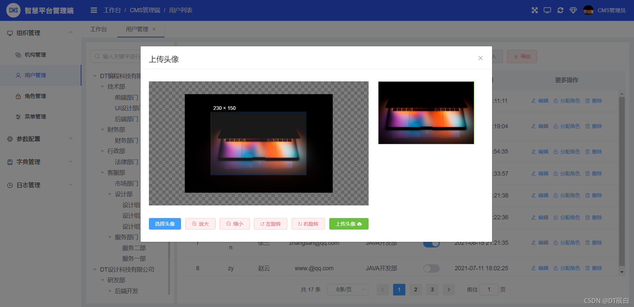This screenshot has height=307, width=634.
Task: Click 编辑 in the 21:21:35 row
Action: coord(540,242)
